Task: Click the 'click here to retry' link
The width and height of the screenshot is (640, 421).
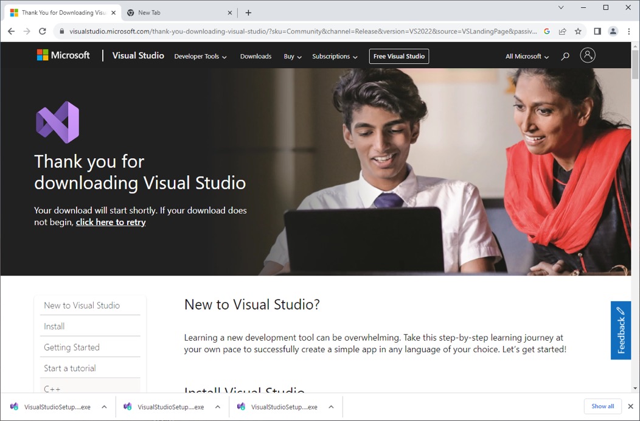Action: pyautogui.click(x=111, y=222)
